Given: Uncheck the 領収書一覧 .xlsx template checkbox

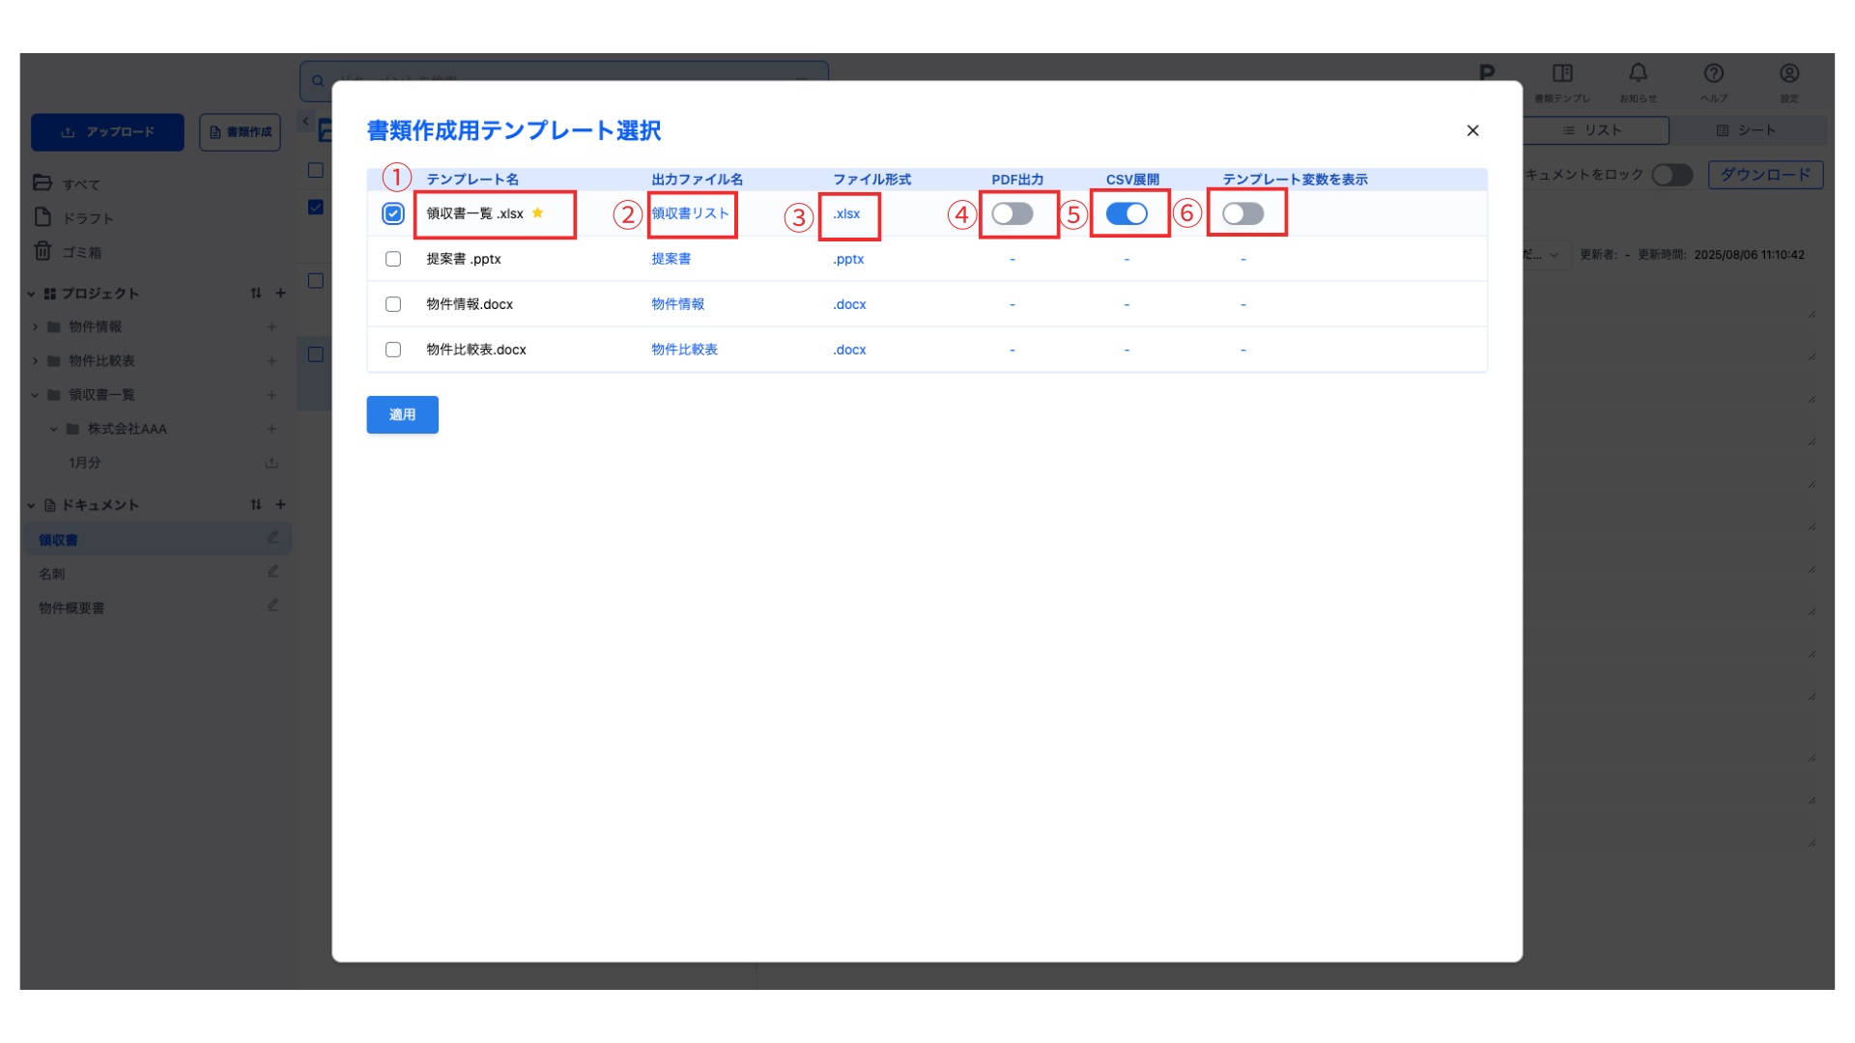Looking at the screenshot, I should pos(393,213).
